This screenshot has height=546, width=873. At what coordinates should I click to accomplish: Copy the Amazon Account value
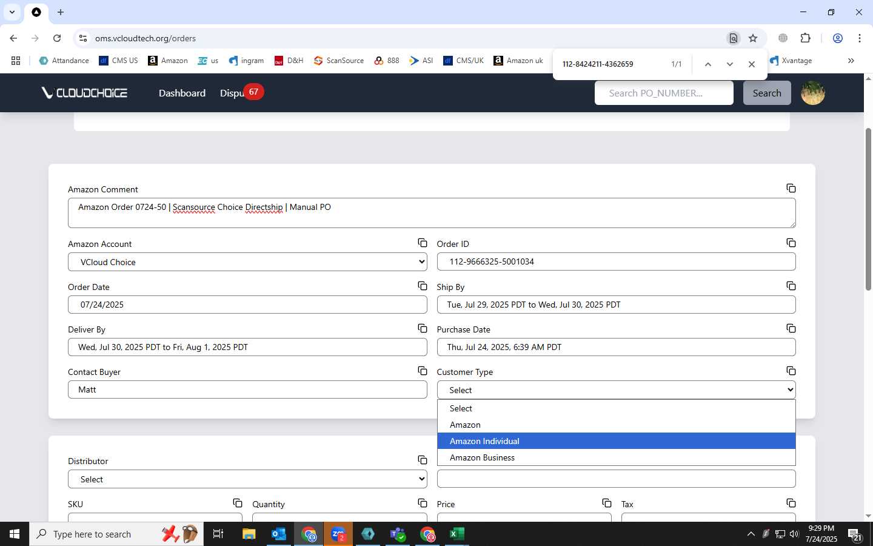click(422, 243)
